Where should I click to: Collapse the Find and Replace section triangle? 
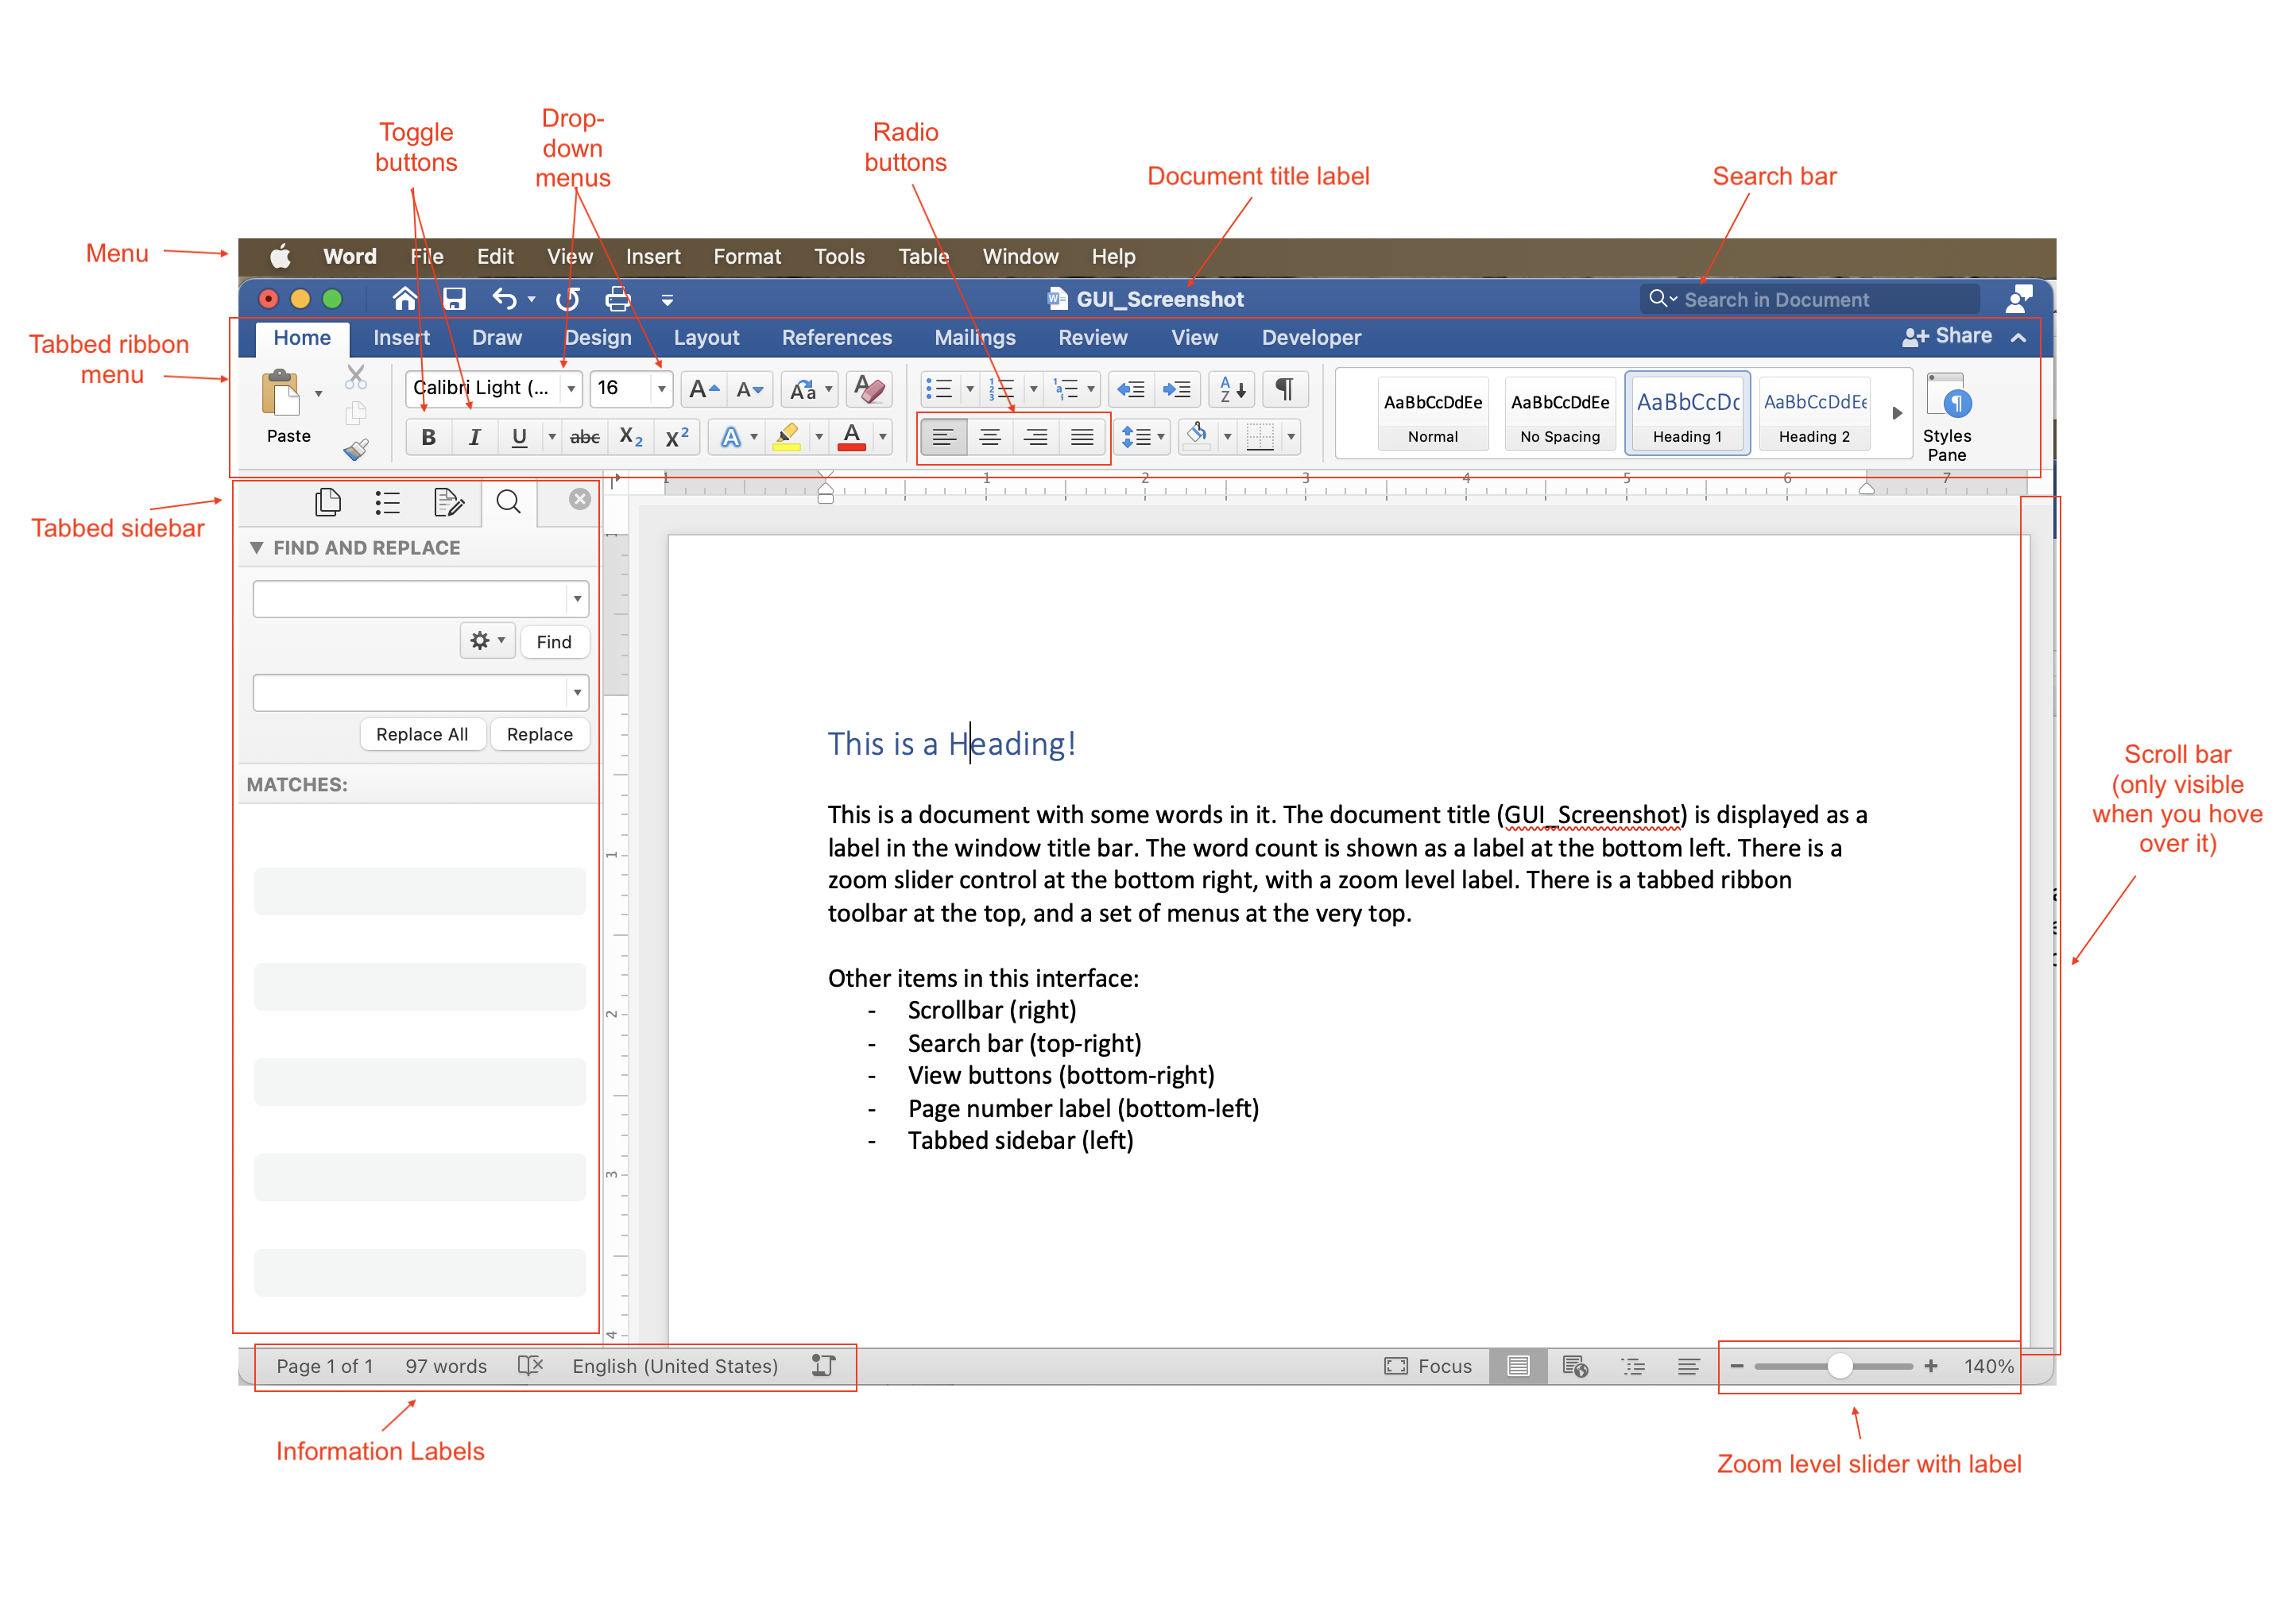(x=257, y=548)
